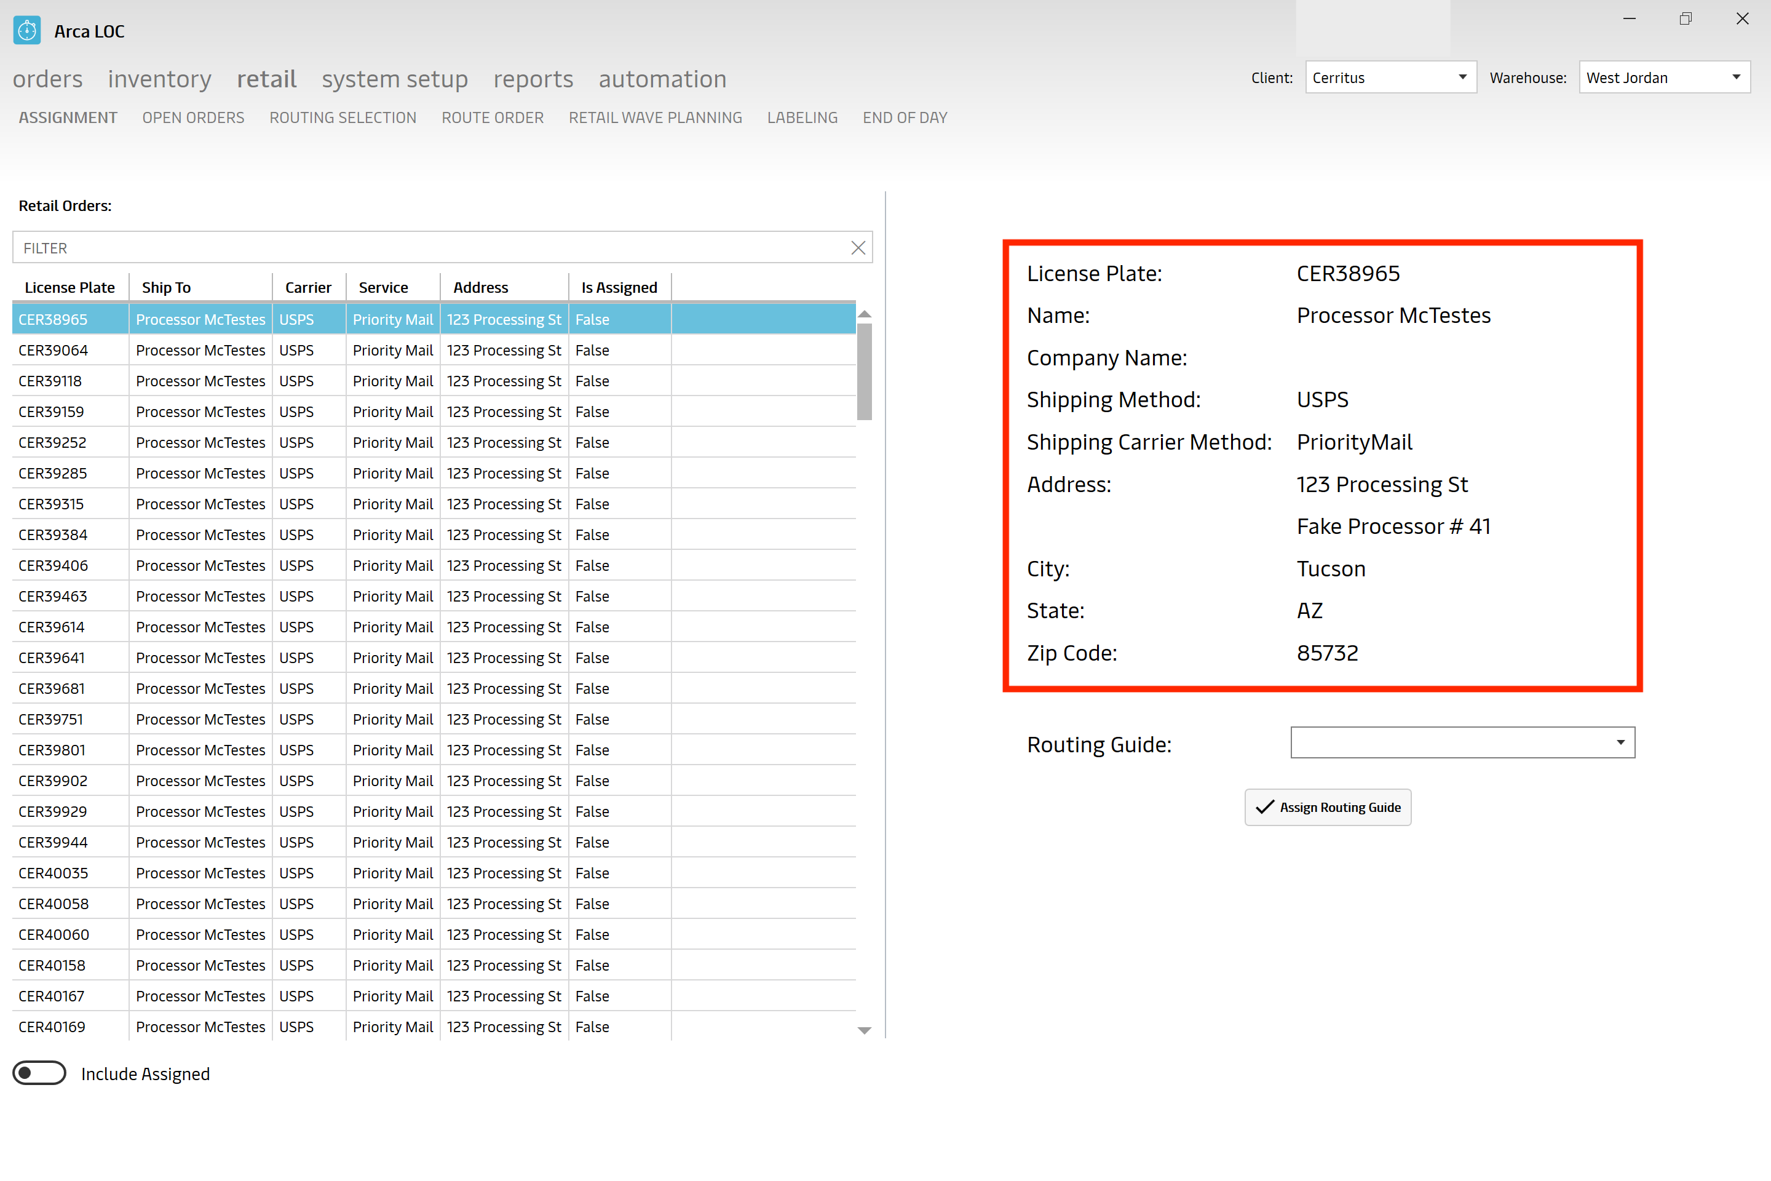
Task: Select order row CER39285
Action: click(434, 473)
